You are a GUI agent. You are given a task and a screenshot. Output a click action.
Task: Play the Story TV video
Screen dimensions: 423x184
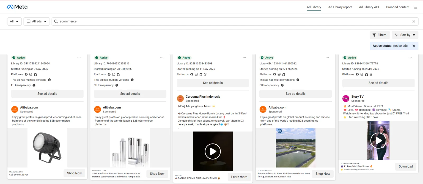(378, 141)
